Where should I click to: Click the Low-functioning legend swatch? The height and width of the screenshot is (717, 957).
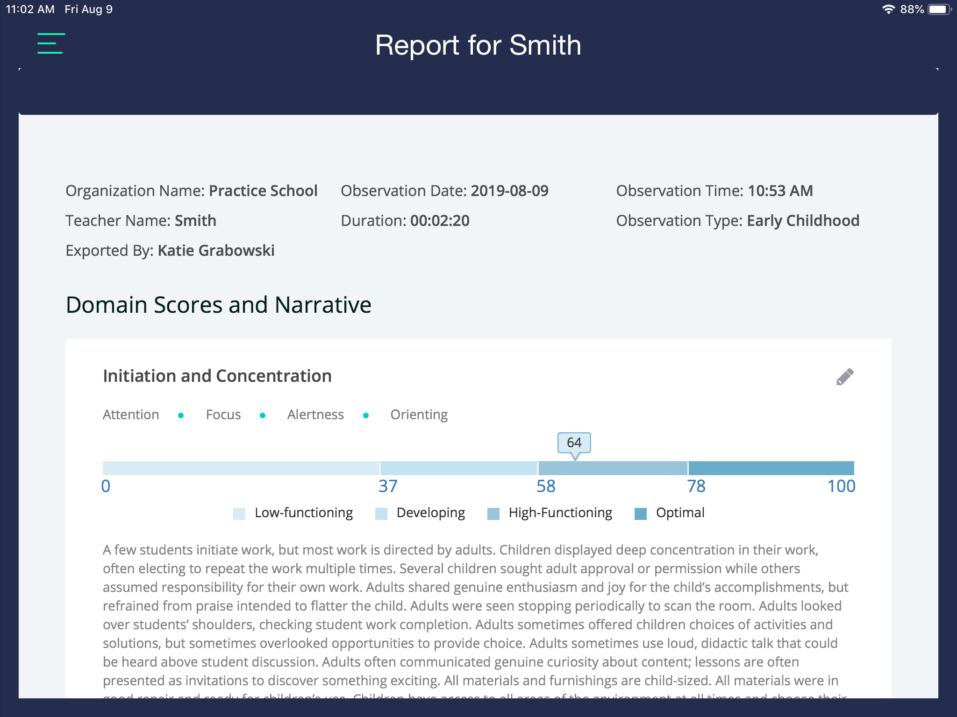tap(239, 513)
